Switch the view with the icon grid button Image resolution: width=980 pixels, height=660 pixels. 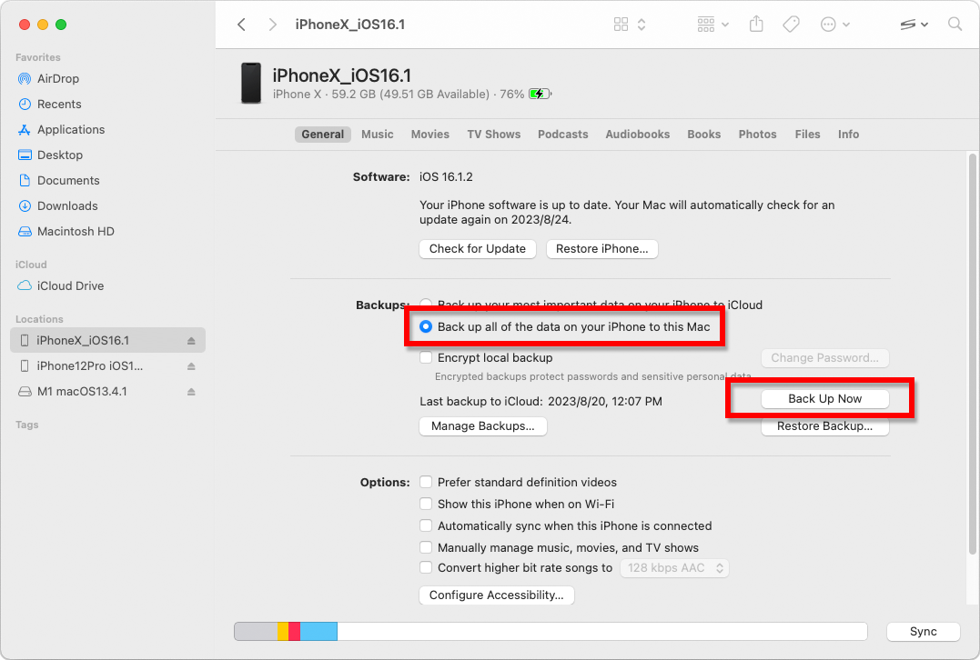click(621, 25)
